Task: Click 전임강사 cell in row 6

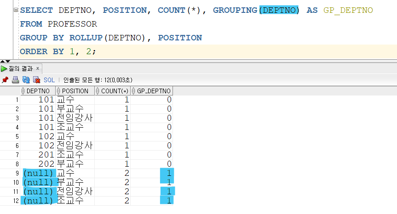Action: point(75,146)
